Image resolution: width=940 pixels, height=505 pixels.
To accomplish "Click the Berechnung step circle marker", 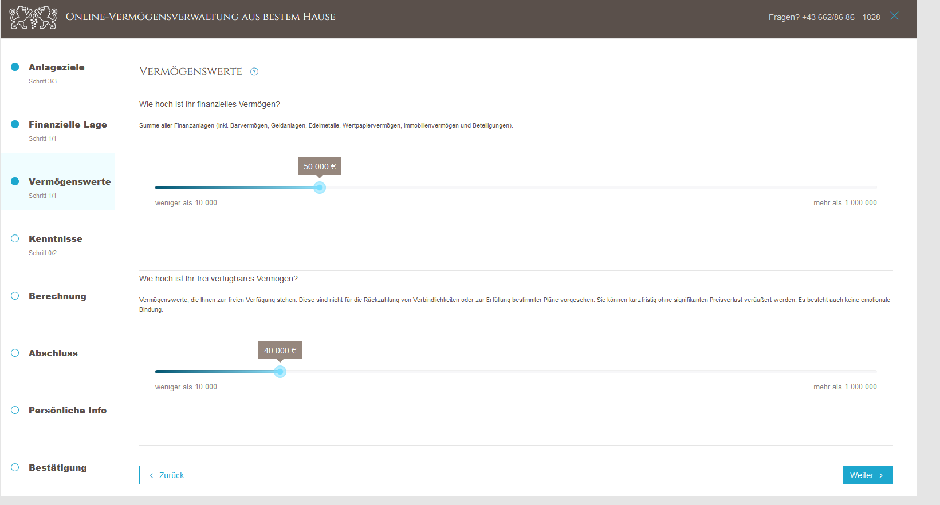I will tap(15, 296).
